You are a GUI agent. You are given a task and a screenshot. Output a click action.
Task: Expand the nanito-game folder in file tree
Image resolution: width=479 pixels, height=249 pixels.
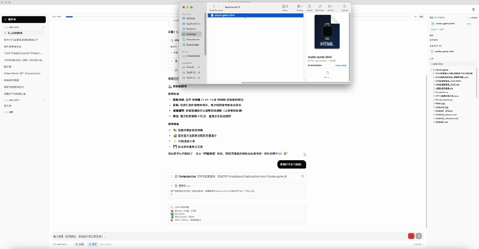coord(431,70)
